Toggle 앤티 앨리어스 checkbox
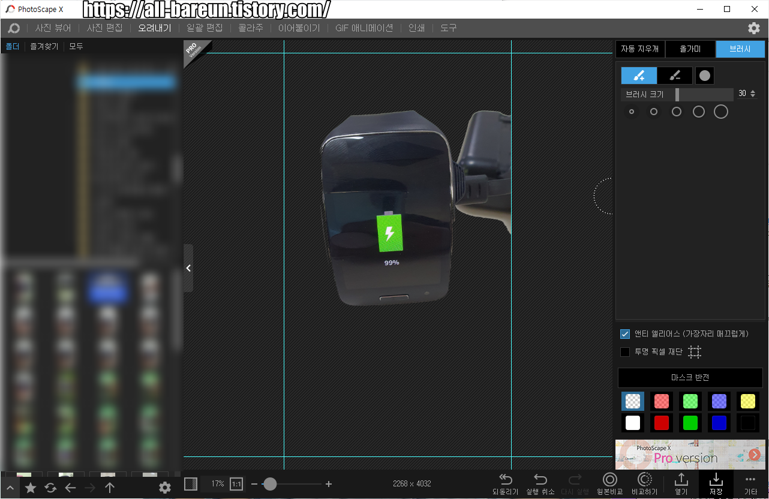Viewport: 769px width, 499px height. point(625,334)
